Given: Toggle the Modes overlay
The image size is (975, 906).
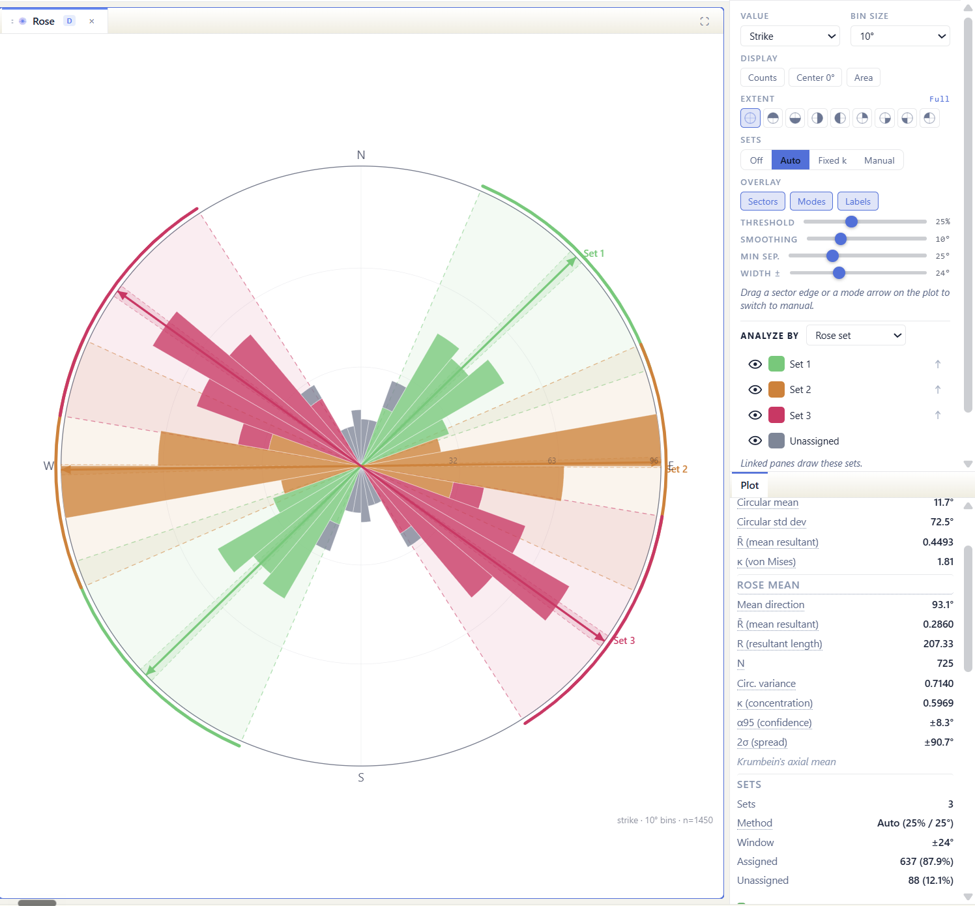Looking at the screenshot, I should (x=811, y=201).
